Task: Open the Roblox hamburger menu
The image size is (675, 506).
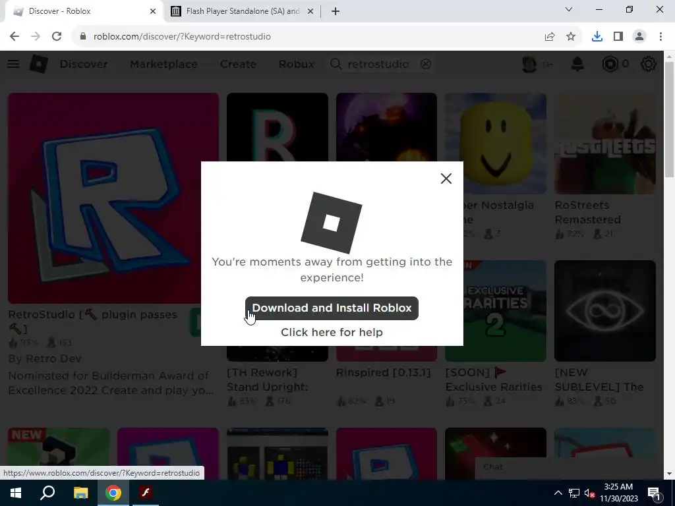Action: (x=13, y=64)
